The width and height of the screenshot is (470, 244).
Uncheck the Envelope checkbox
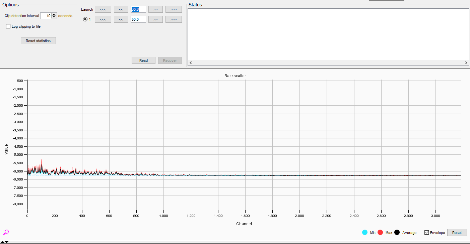426,233
